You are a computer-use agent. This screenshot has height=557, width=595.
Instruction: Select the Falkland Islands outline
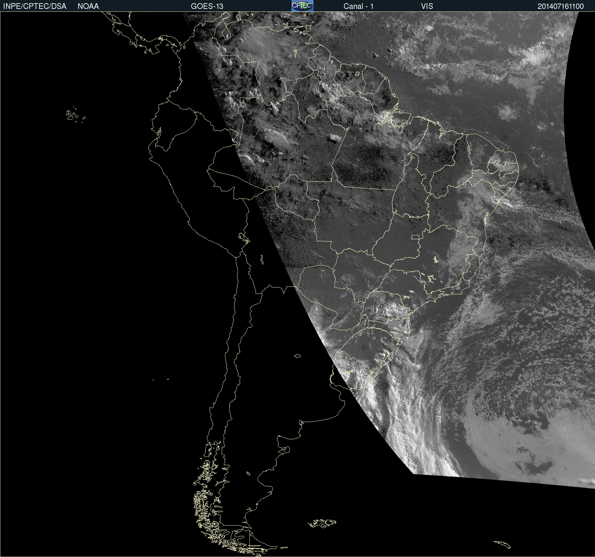[322, 523]
